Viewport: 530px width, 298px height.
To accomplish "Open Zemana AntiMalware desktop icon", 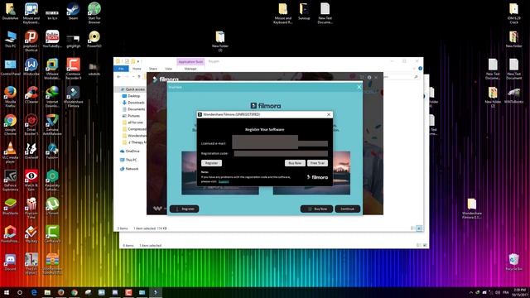I will coord(52,125).
